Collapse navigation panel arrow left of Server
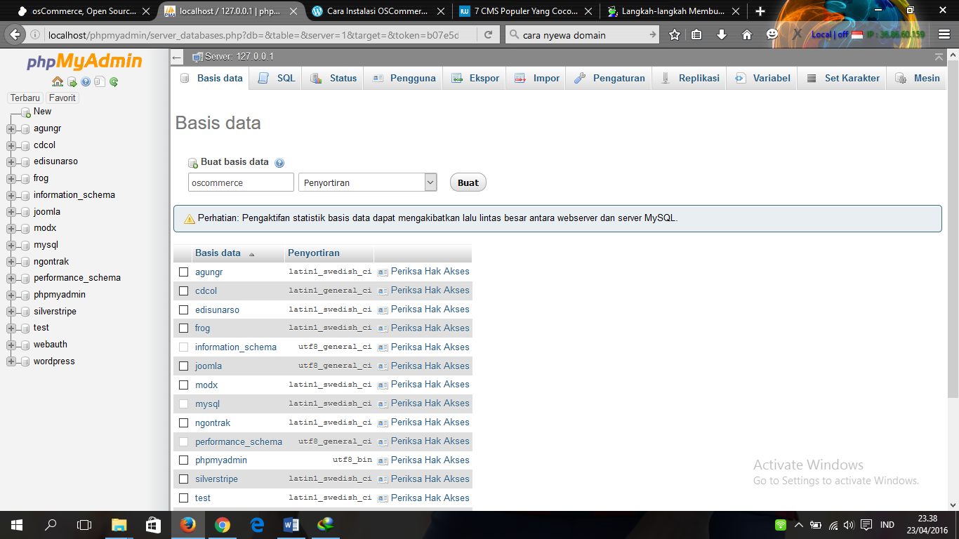The image size is (959, 539). [x=177, y=57]
